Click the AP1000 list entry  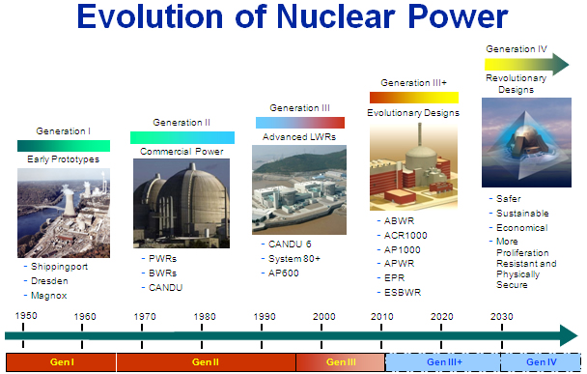click(x=402, y=250)
